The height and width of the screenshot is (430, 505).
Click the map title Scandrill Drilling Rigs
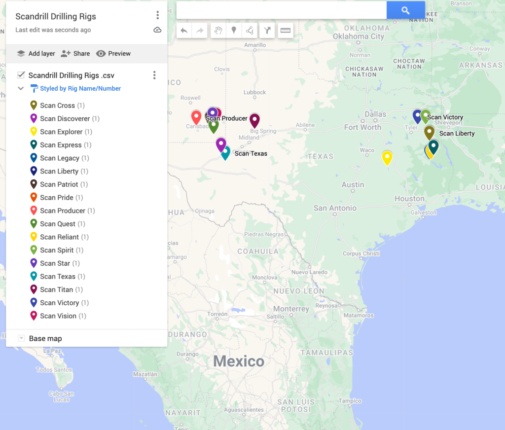[56, 16]
